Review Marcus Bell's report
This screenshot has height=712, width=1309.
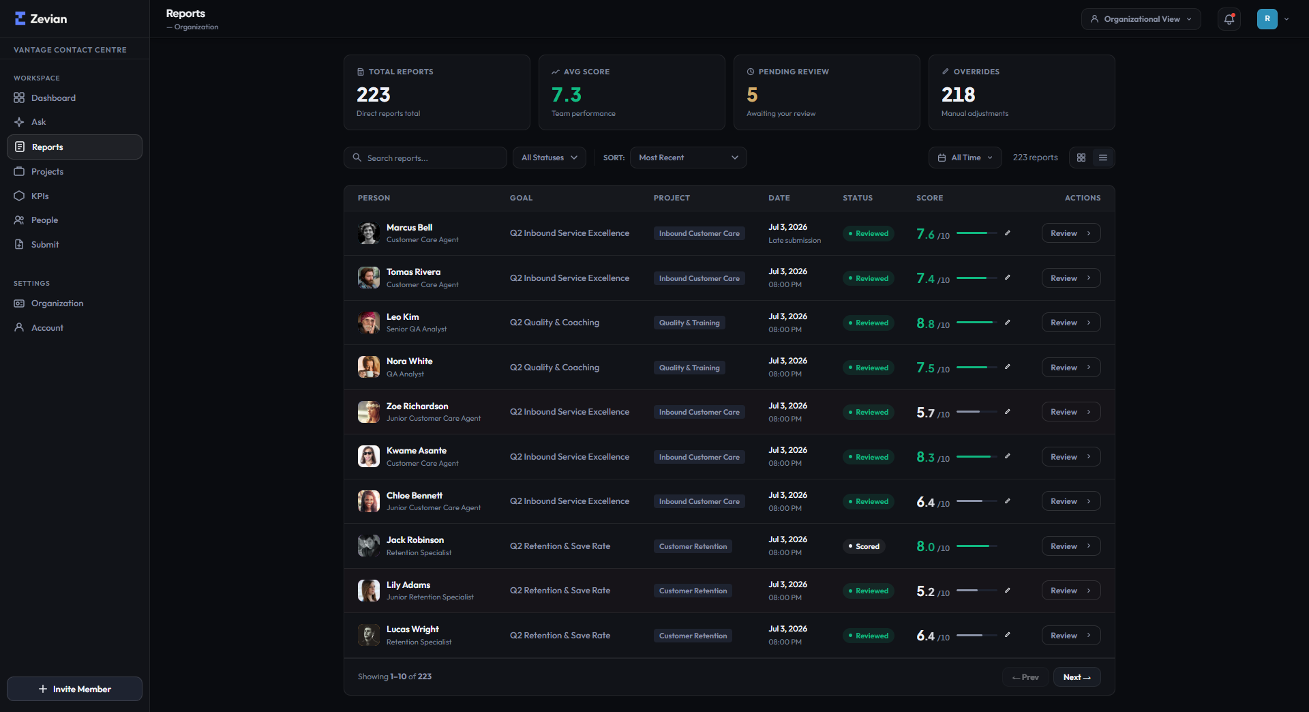pyautogui.click(x=1071, y=233)
